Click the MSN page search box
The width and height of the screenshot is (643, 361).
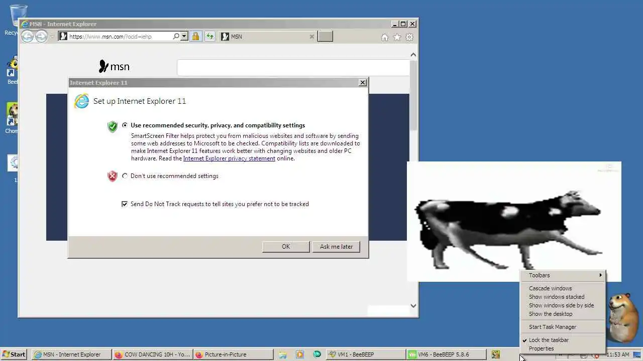pyautogui.click(x=293, y=68)
